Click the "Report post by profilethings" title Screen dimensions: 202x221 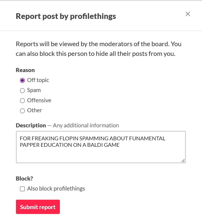click(x=66, y=16)
